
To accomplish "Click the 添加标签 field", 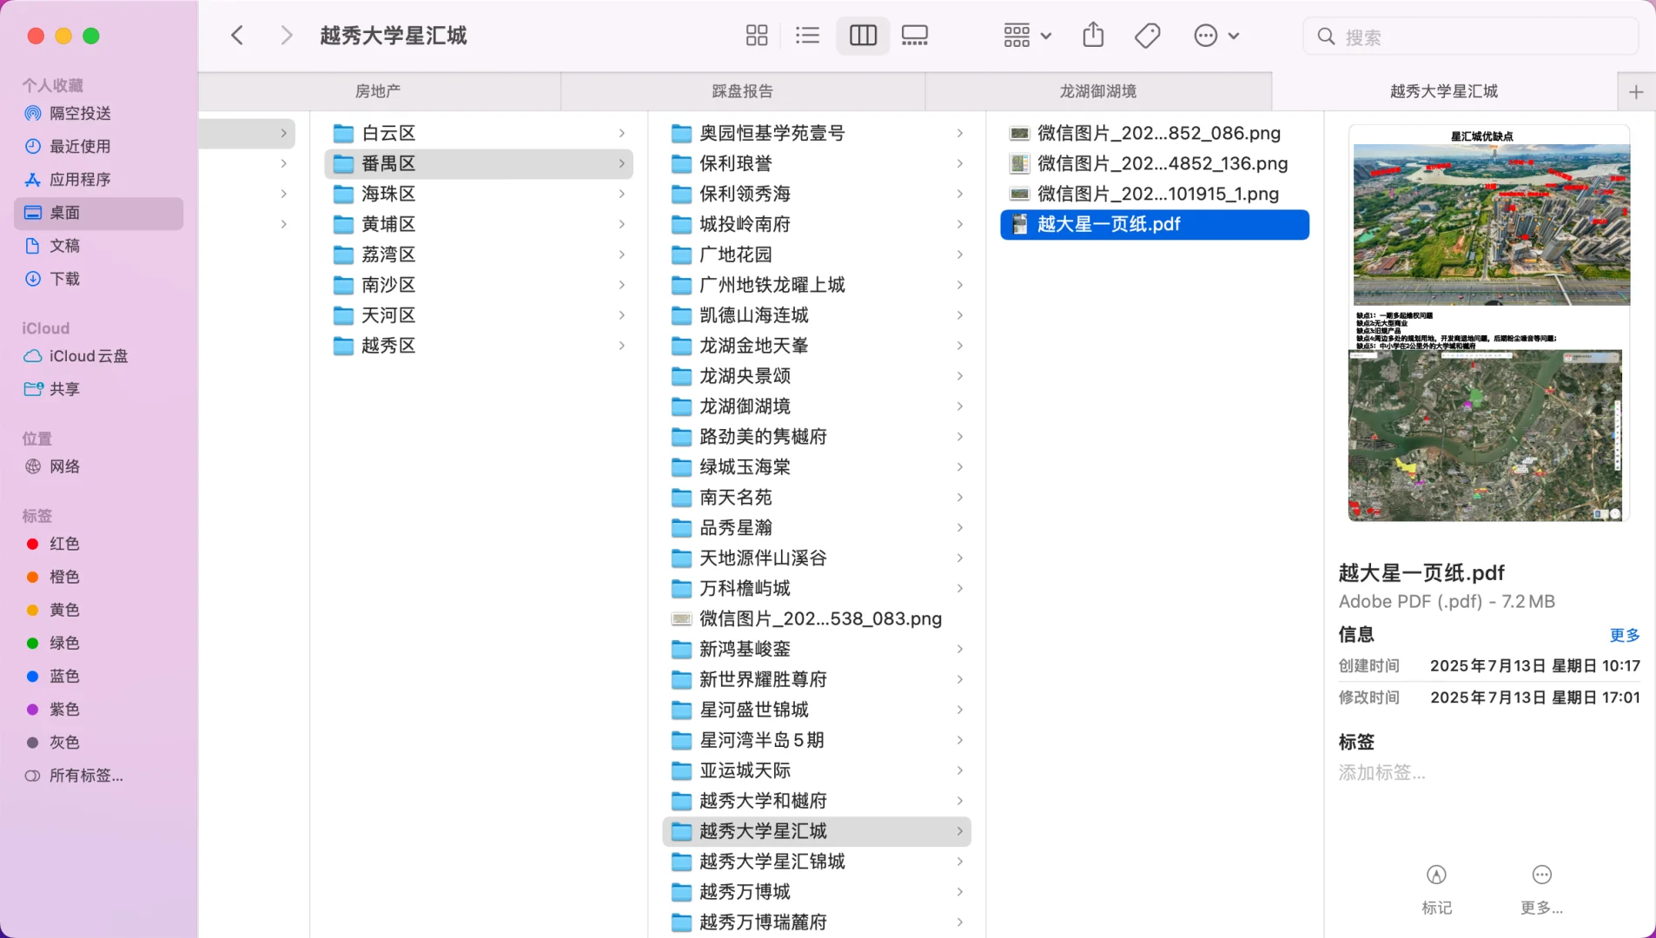I will pos(1382,772).
